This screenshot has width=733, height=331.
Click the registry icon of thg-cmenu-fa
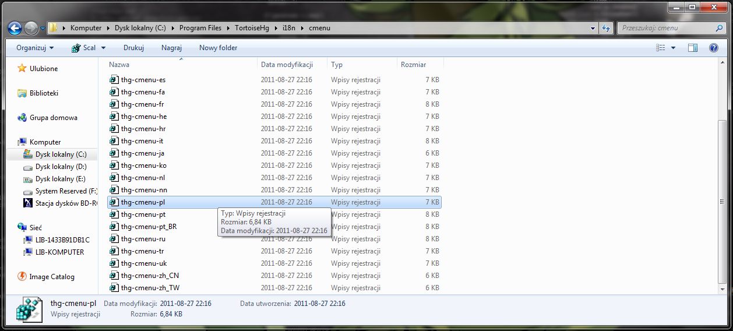click(x=114, y=92)
